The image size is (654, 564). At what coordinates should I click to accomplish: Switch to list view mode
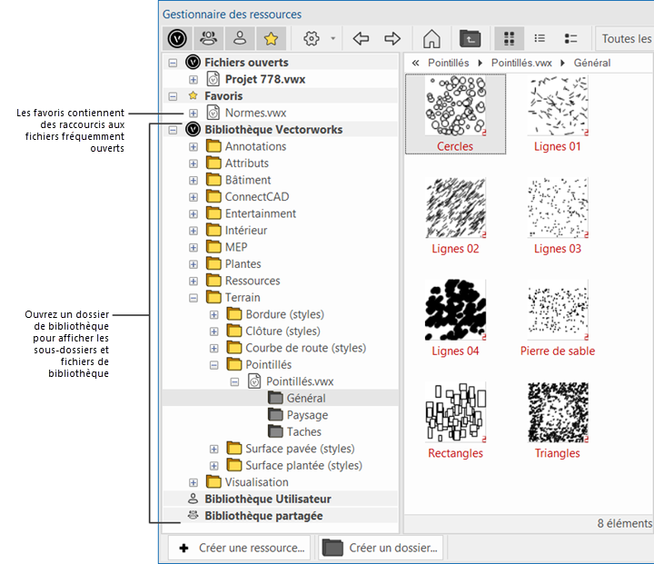point(540,38)
